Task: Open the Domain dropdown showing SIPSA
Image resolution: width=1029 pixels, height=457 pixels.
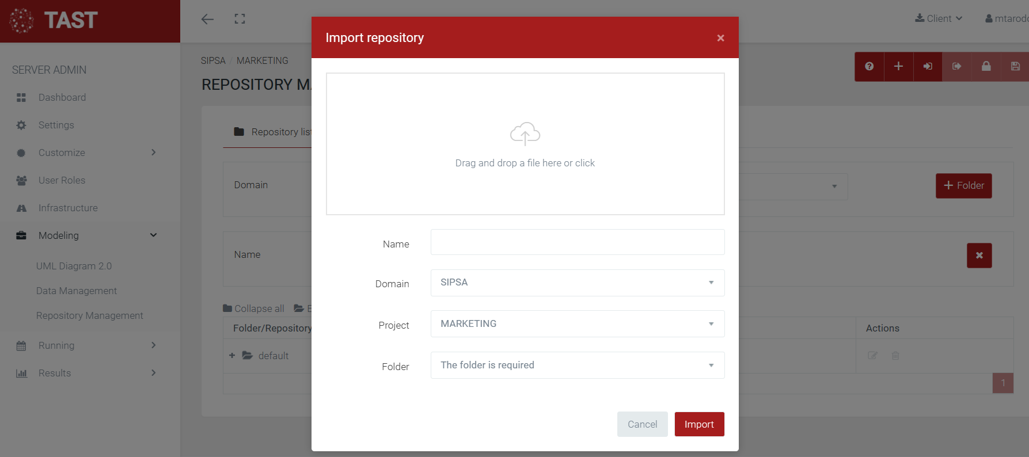Action: pos(577,283)
